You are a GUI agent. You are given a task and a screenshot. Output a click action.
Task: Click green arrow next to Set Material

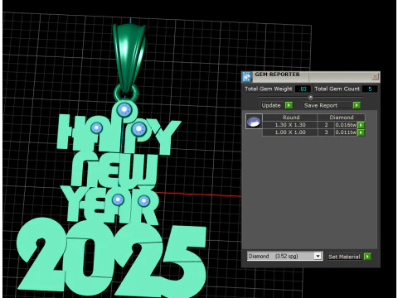pos(367,257)
